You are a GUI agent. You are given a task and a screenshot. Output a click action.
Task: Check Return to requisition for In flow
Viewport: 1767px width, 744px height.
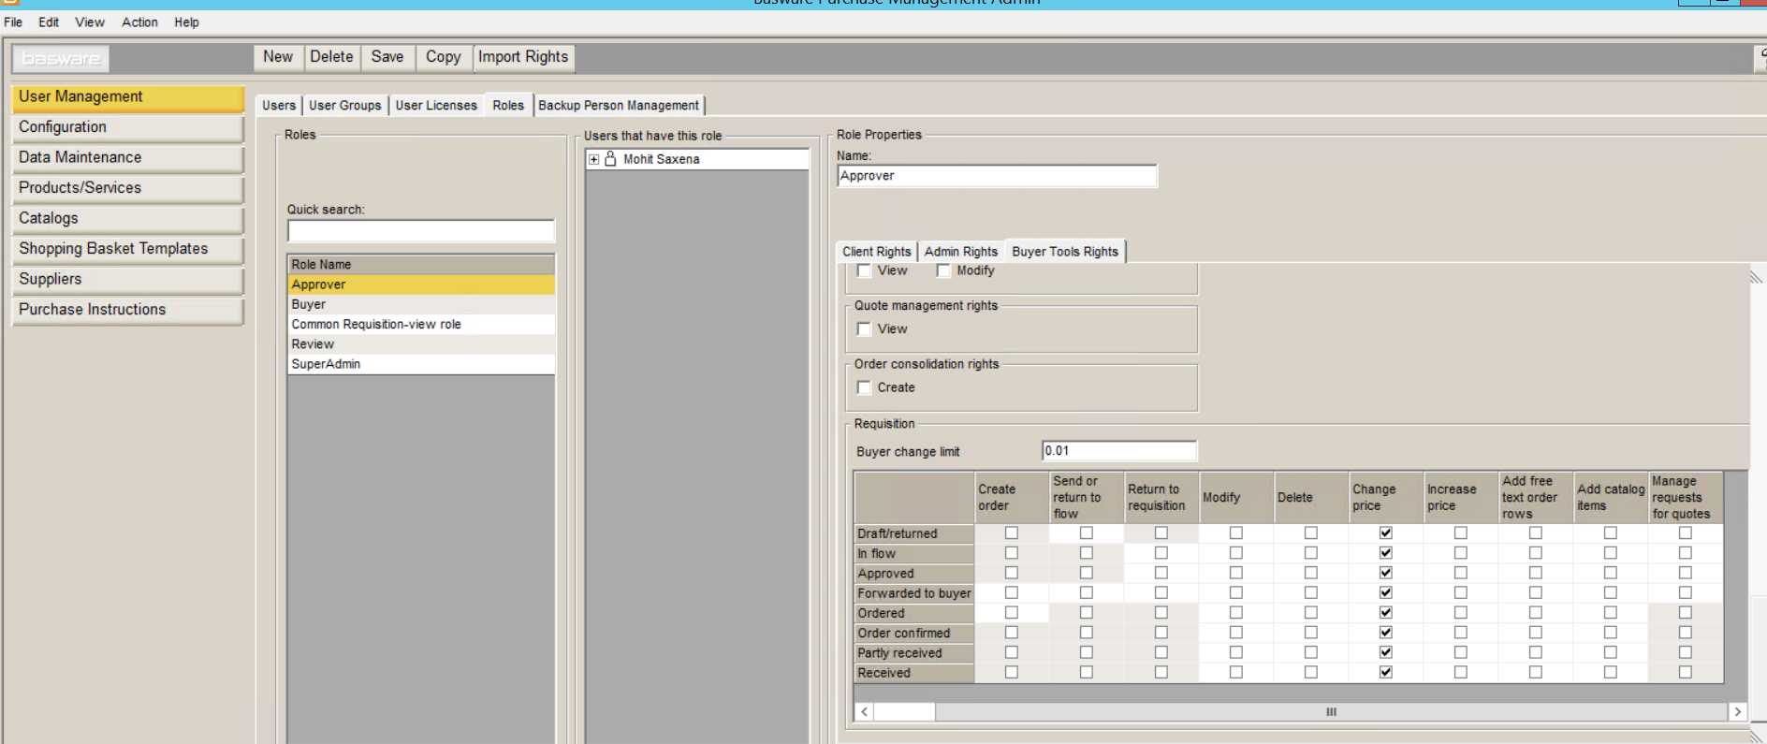1161,553
